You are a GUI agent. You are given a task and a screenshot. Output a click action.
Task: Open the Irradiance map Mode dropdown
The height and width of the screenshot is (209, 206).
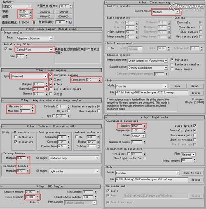(x=165, y=86)
